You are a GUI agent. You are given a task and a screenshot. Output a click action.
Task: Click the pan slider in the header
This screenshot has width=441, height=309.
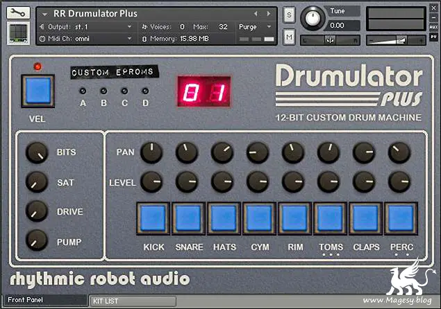[330, 40]
